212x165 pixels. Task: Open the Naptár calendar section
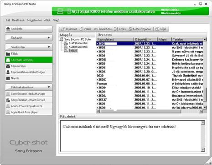(29, 78)
